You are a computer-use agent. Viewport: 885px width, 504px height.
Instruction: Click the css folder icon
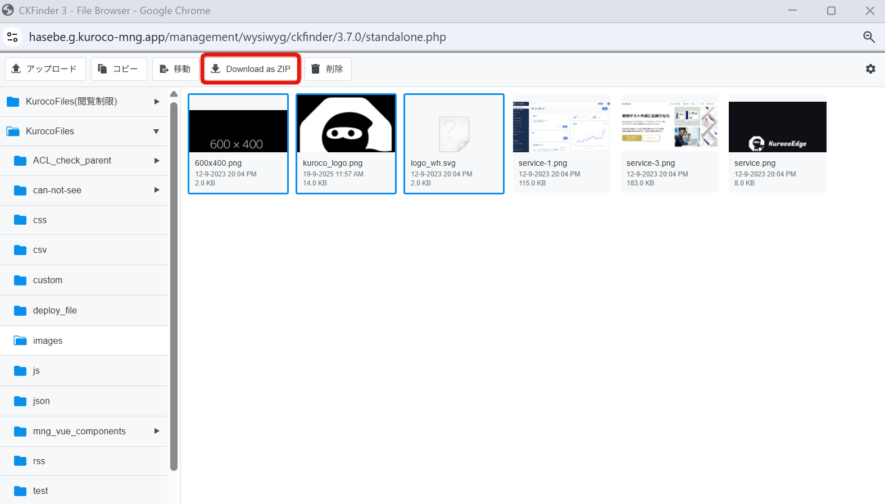(x=20, y=220)
